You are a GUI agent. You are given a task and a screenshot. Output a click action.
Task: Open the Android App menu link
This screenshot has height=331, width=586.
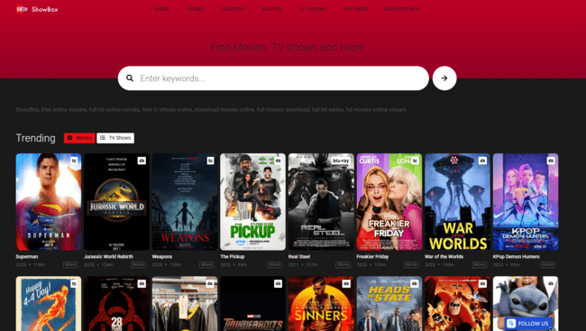pyautogui.click(x=402, y=9)
